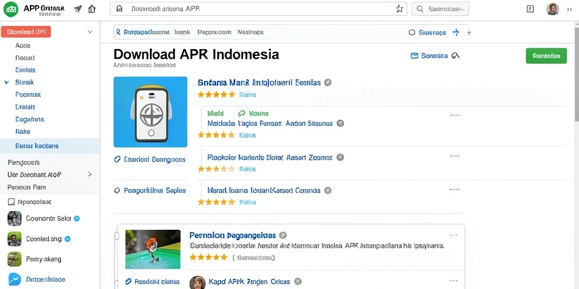Screen dimensions: 579x289
Task: Open three-dot menu for Neldodai Vagiua row
Action: (x=455, y=115)
